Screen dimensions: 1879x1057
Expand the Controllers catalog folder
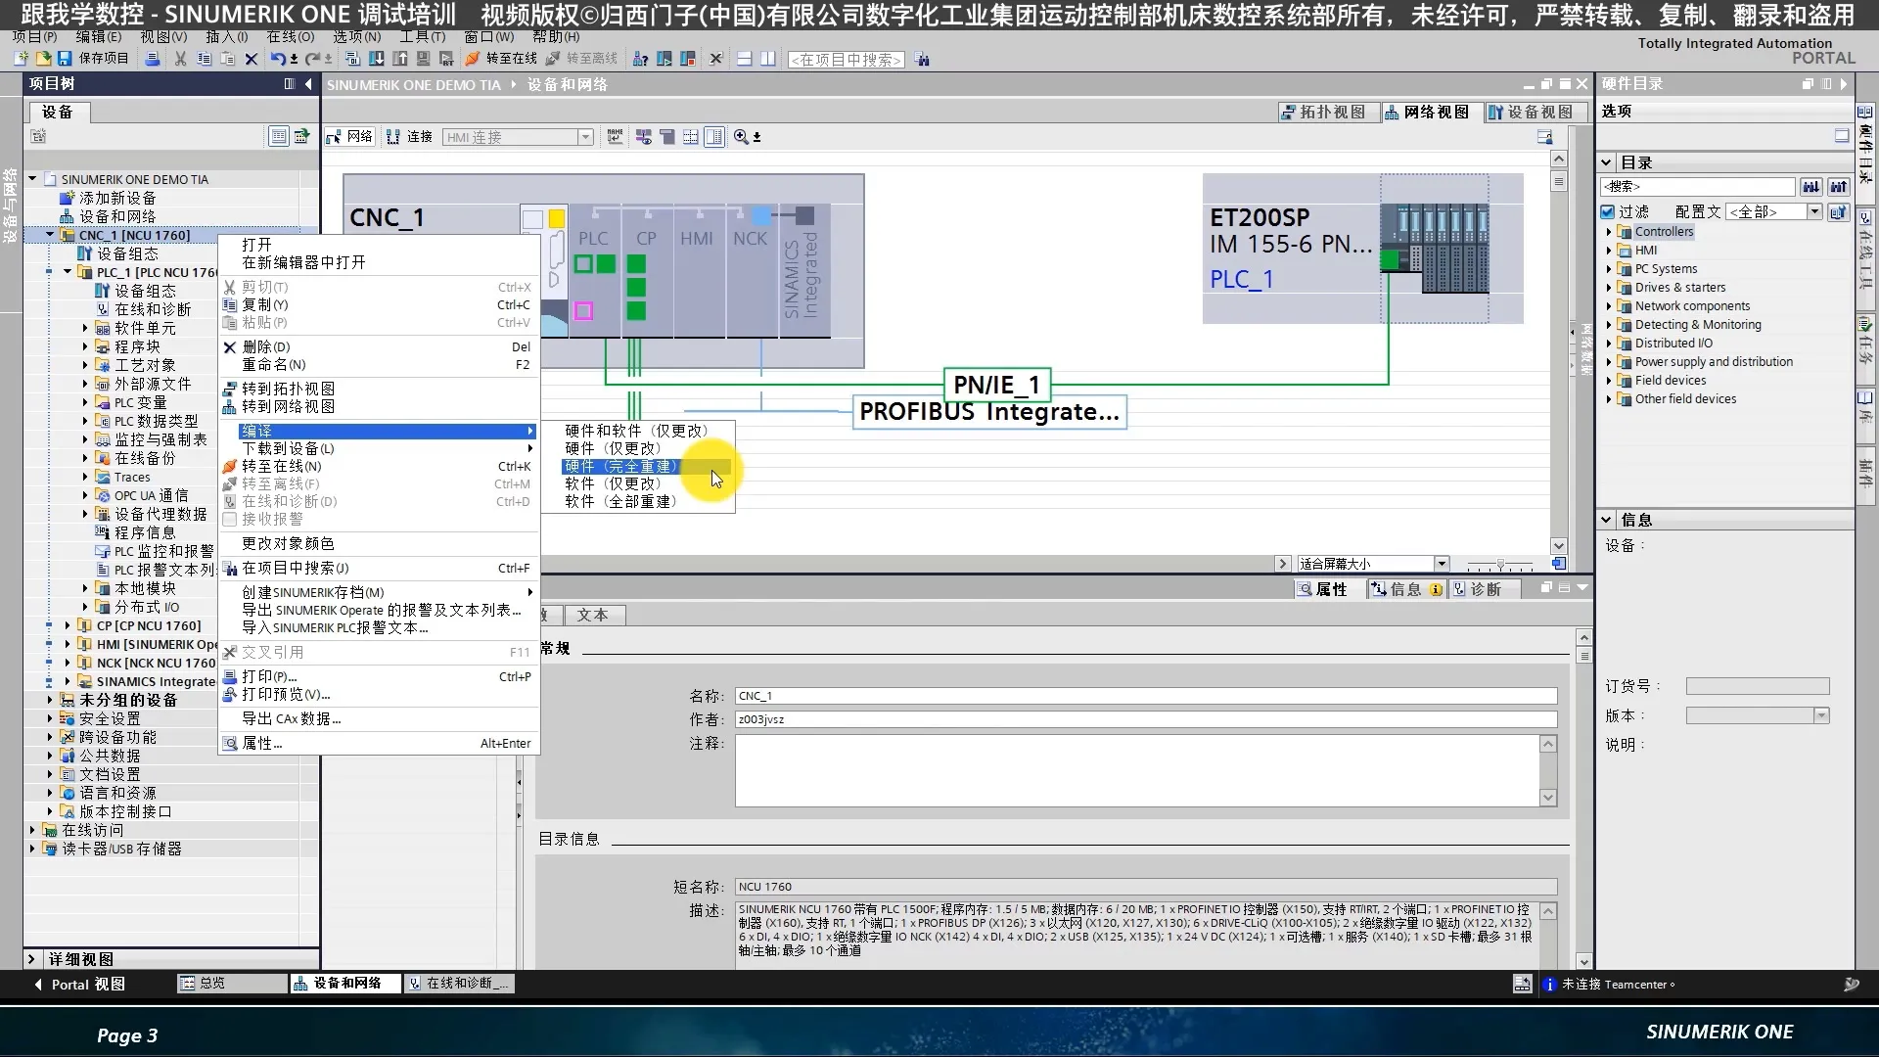[1609, 232]
